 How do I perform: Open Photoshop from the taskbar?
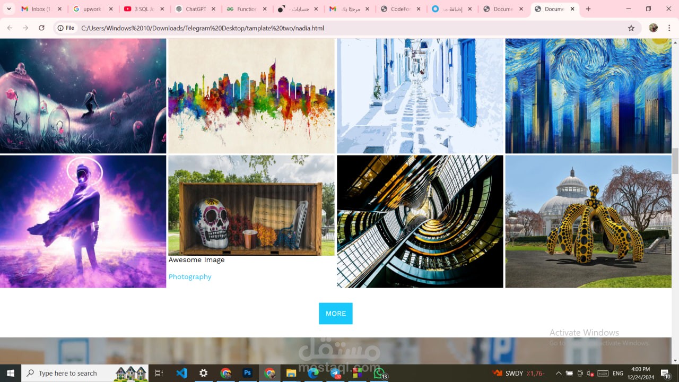[247, 373]
